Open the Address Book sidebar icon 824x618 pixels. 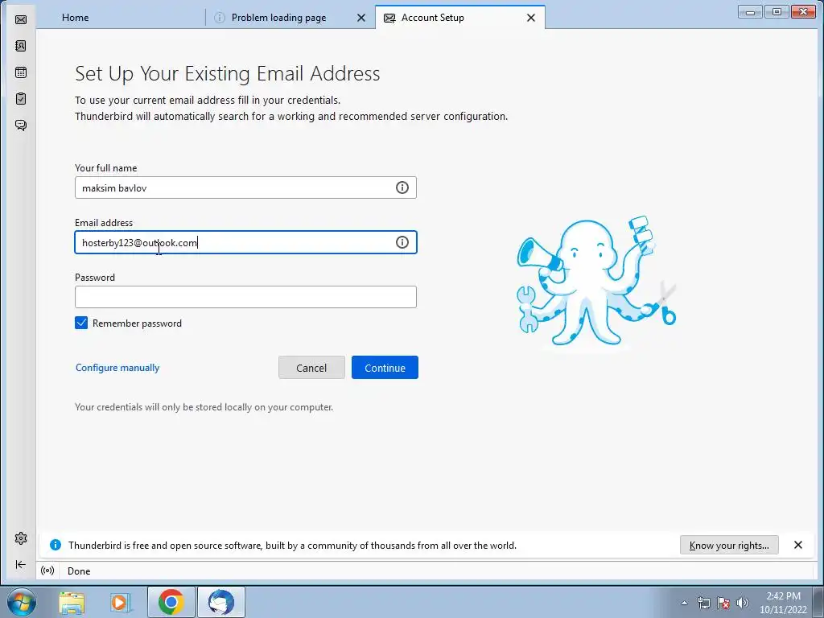click(x=21, y=46)
